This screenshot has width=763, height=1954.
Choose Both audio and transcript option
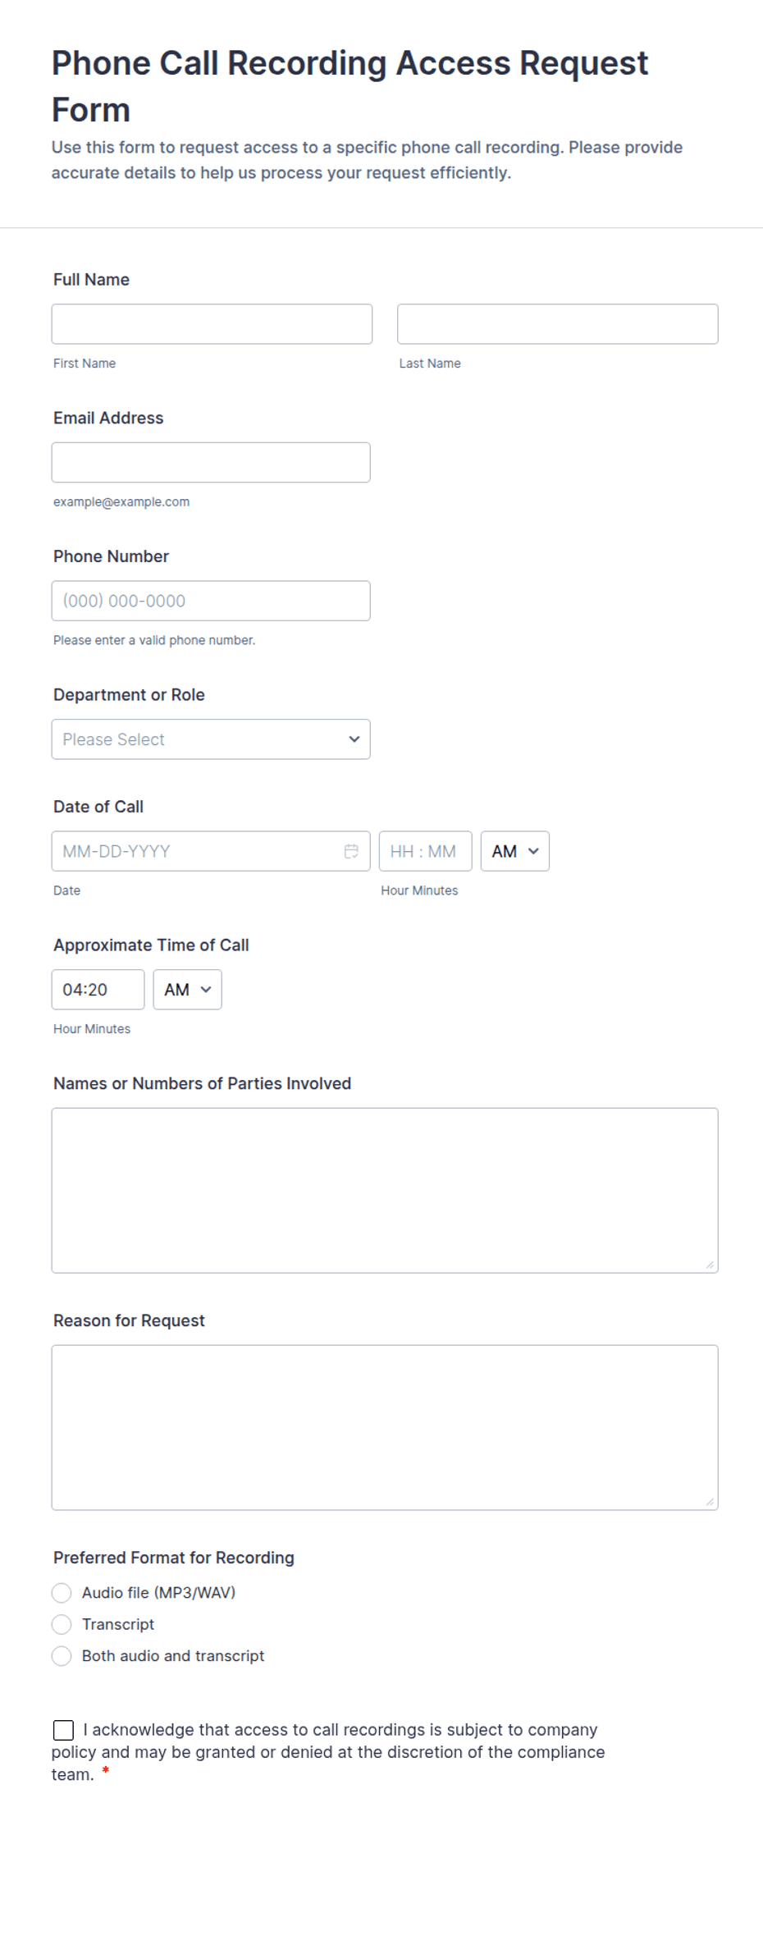tap(62, 1656)
